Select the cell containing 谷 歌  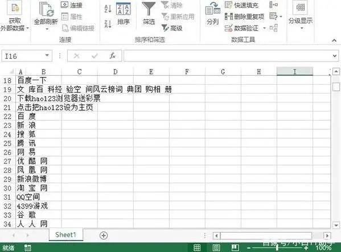point(26,214)
